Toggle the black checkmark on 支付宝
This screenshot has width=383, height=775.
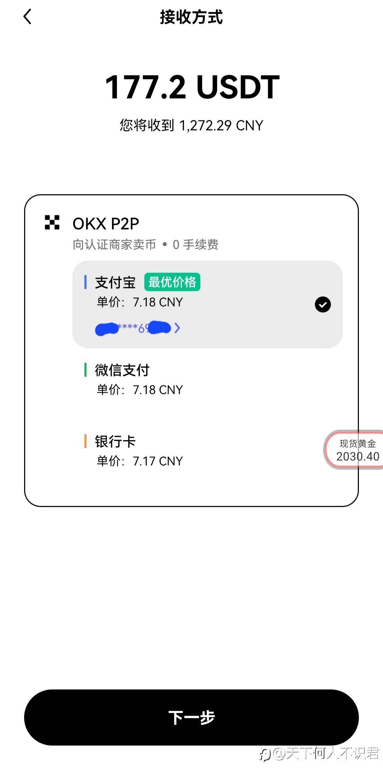click(323, 305)
